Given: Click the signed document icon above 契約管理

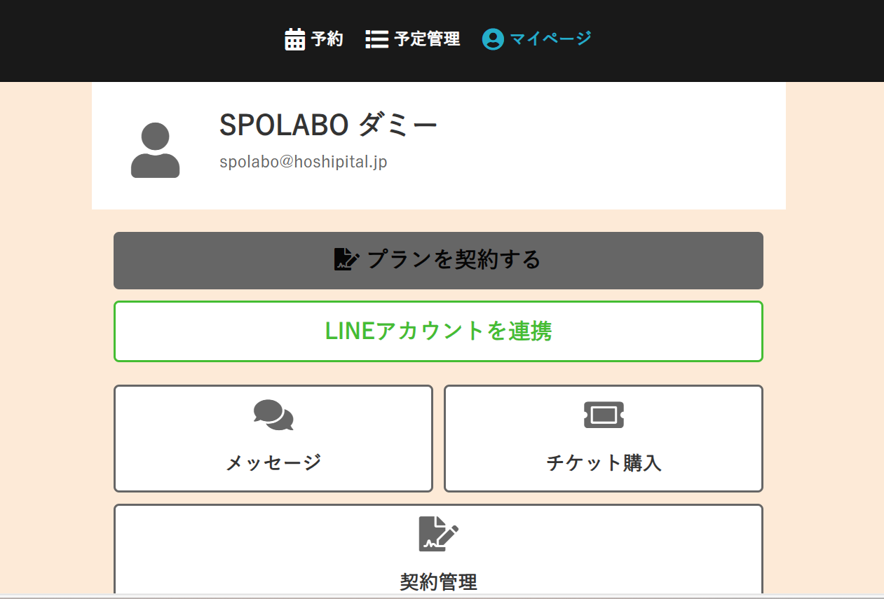Looking at the screenshot, I should tap(439, 534).
